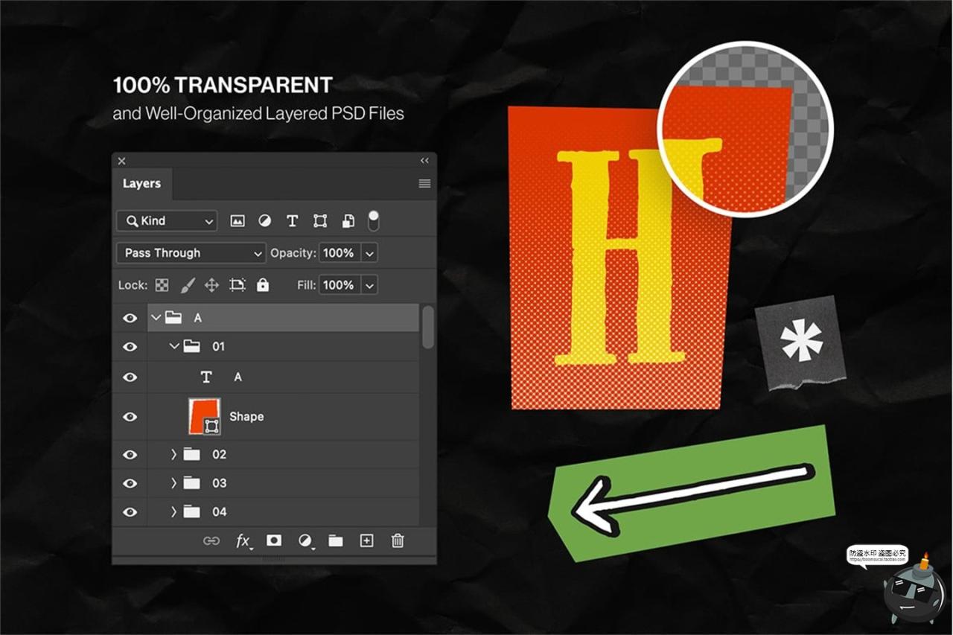Toggle visibility of the Shape layer
This screenshot has height=635, width=953.
tap(130, 417)
